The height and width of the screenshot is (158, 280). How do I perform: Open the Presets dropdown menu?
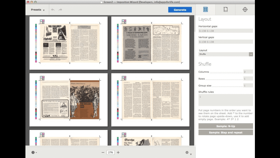38,10
